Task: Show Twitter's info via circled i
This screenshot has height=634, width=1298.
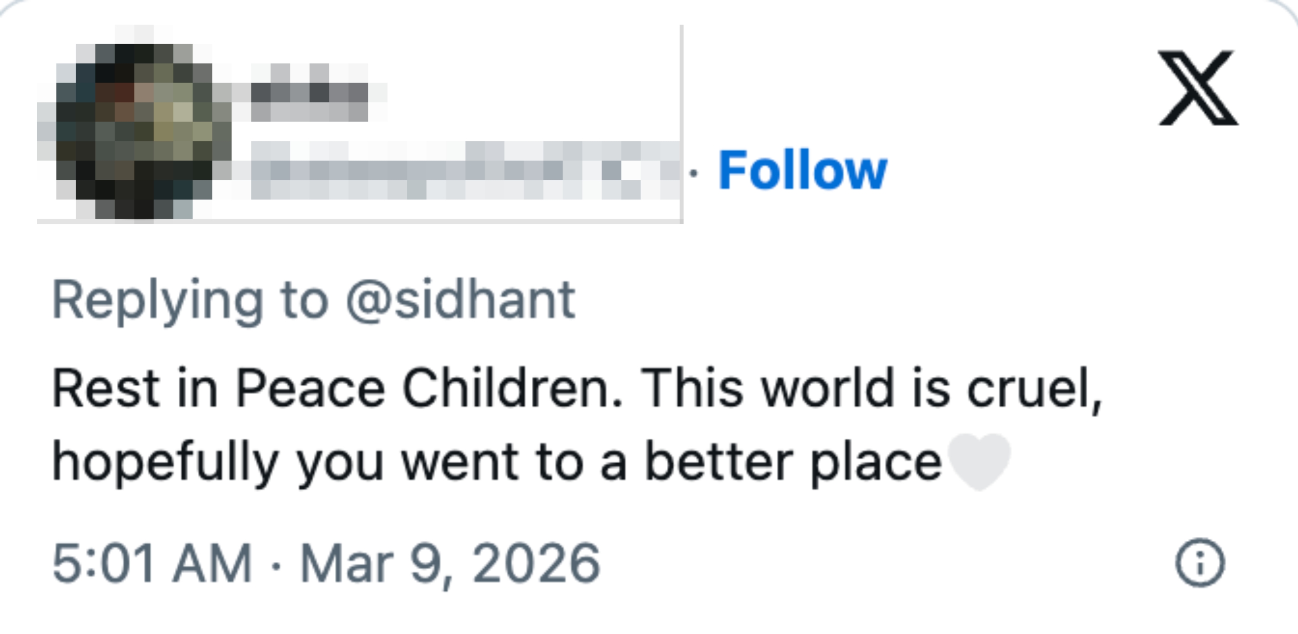Action: click(x=1200, y=563)
